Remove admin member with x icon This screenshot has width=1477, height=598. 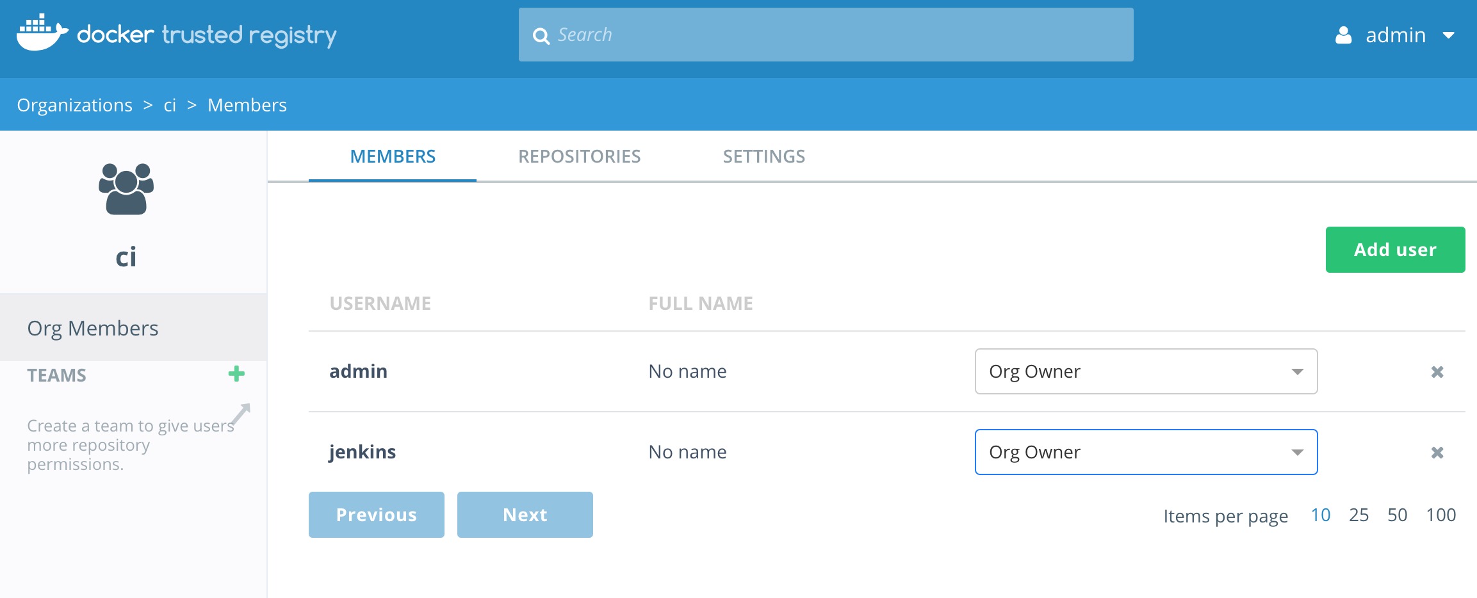coord(1437,372)
